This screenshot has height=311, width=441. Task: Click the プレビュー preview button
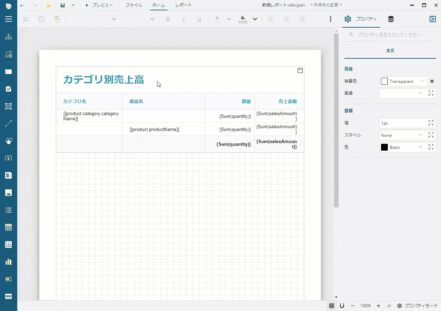click(99, 5)
